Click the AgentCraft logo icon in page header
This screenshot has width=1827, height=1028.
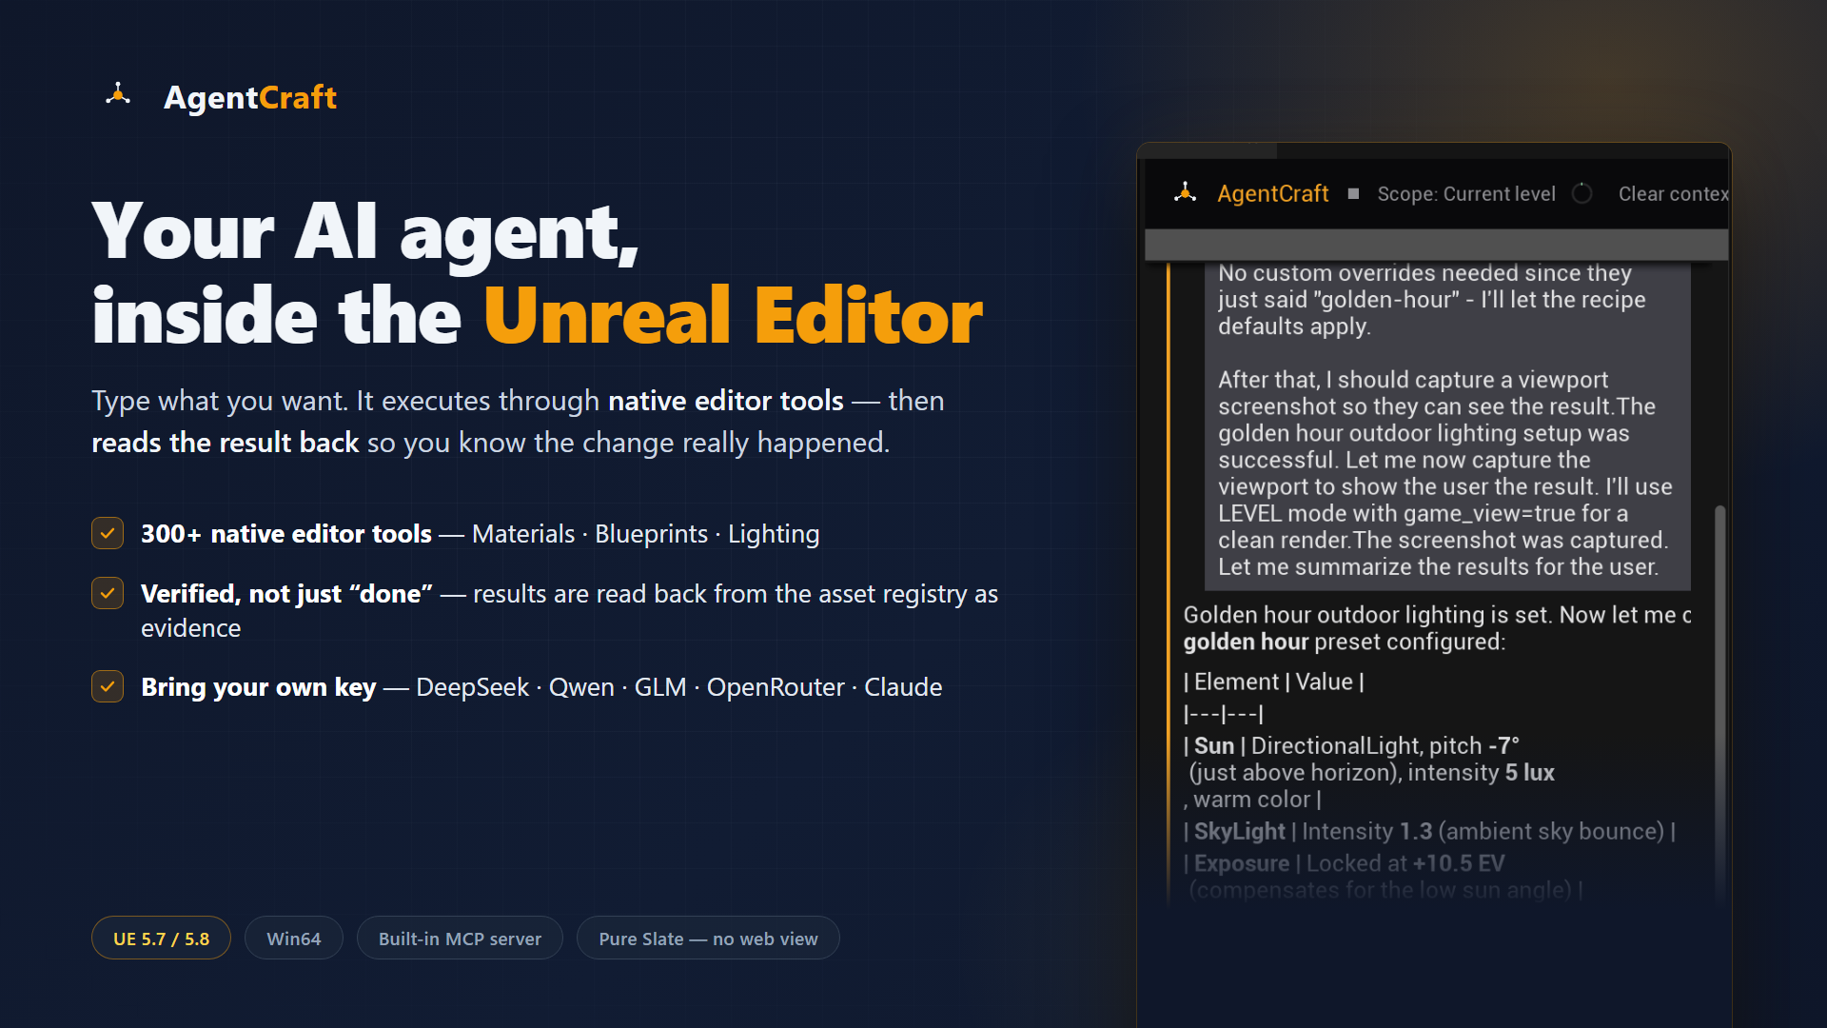(x=118, y=94)
